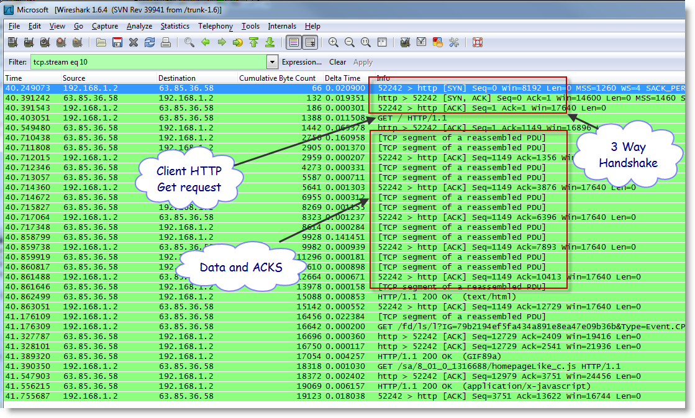Sort packets by Time column header
The width and height of the screenshot is (695, 418).
coord(32,78)
